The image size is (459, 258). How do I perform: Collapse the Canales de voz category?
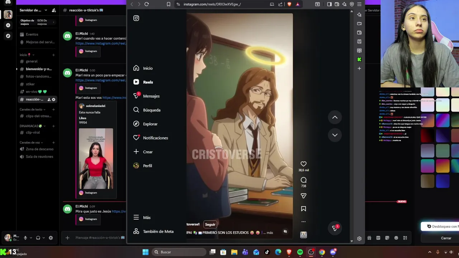pos(31,143)
